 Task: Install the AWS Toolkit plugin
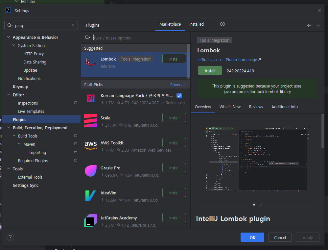coord(174,142)
